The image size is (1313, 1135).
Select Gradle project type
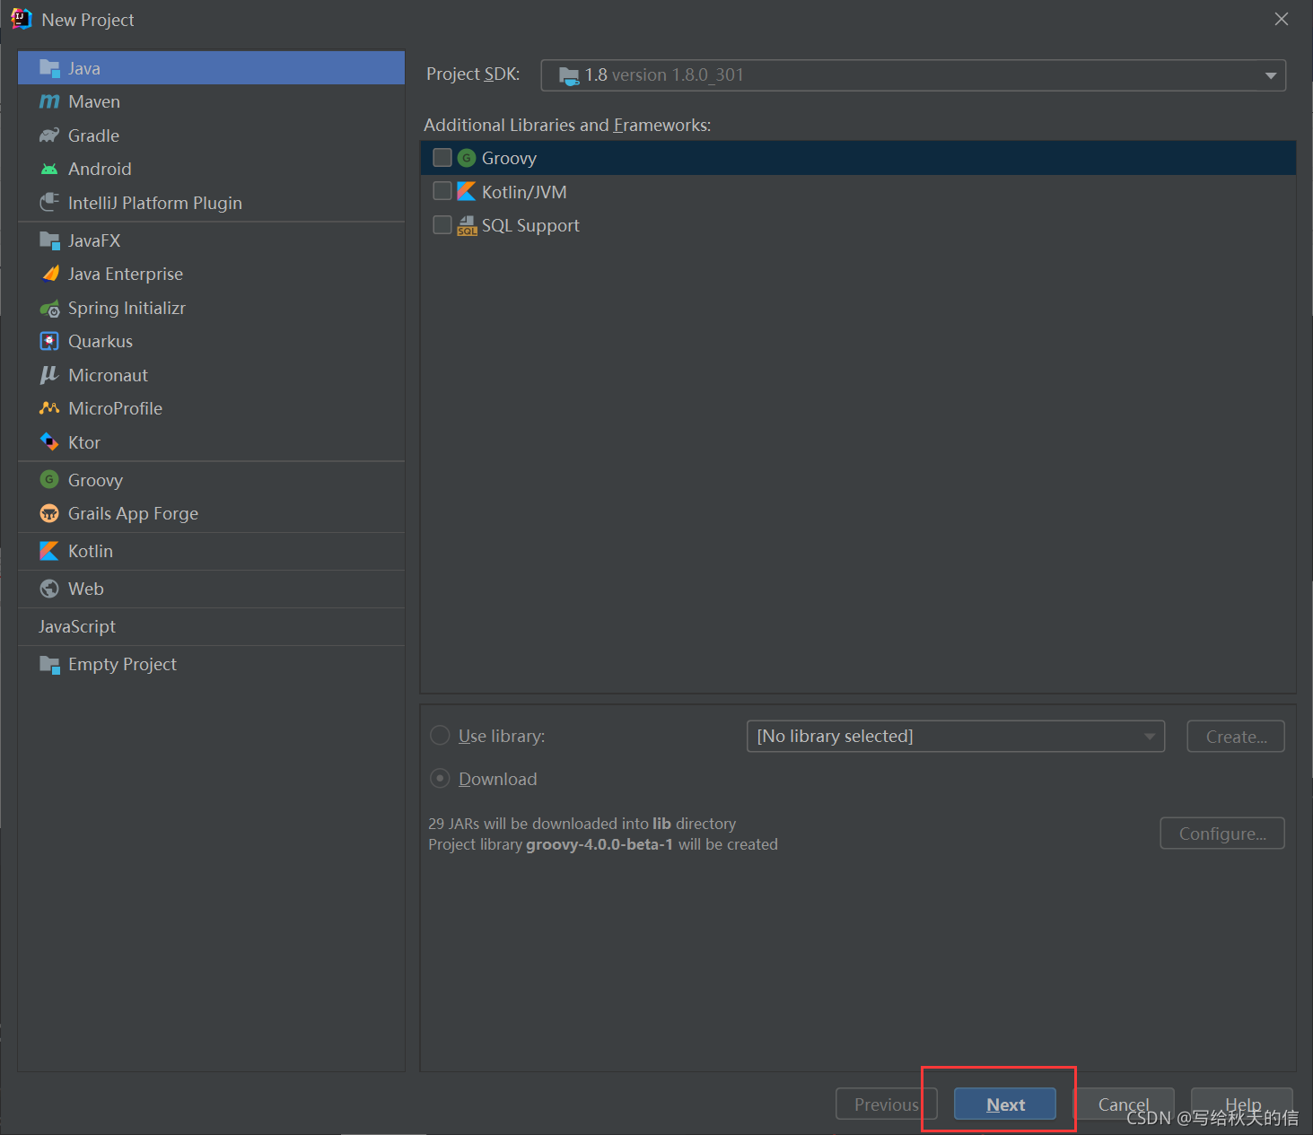(x=212, y=135)
